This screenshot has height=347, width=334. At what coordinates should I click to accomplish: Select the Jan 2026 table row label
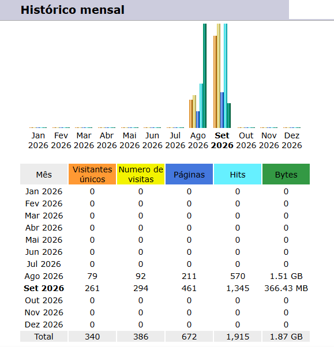44,191
